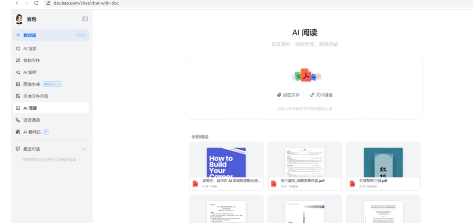This screenshot has width=475, height=223.
Task: Click the upload hint text 点击上传或者将文件拖拽至此处
Action: point(302,109)
